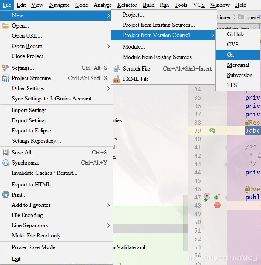Choose TFS in the submenu

click(238, 85)
